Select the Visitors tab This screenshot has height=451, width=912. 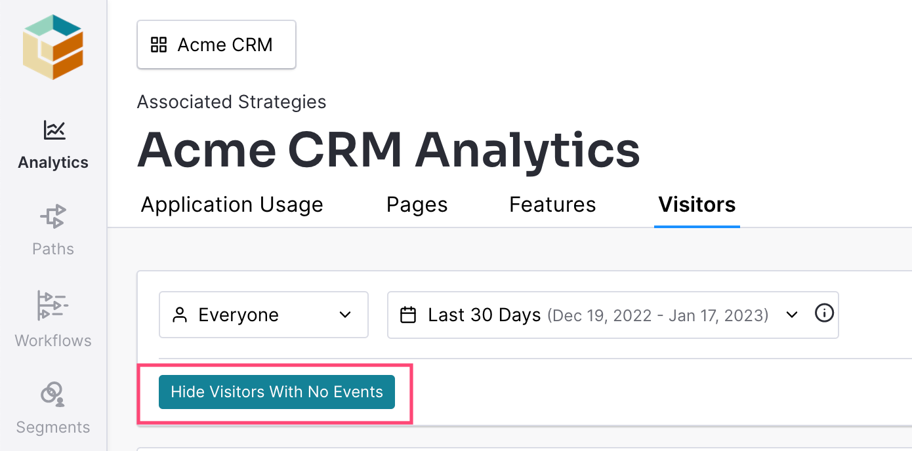coord(697,205)
